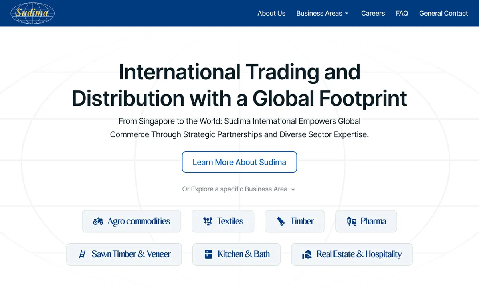Go to the FAQ page
479x299 pixels.
pyautogui.click(x=402, y=13)
